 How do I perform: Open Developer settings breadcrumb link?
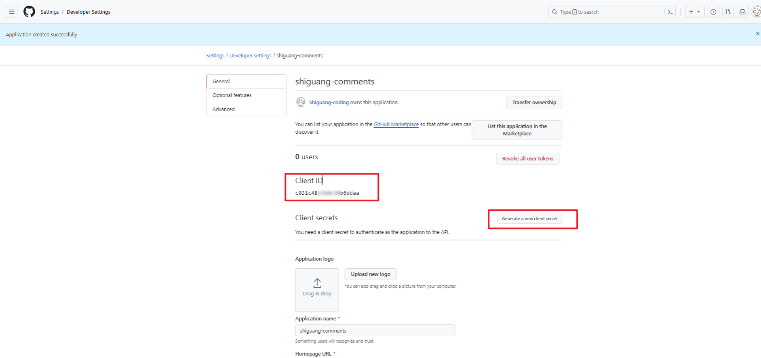pos(251,55)
